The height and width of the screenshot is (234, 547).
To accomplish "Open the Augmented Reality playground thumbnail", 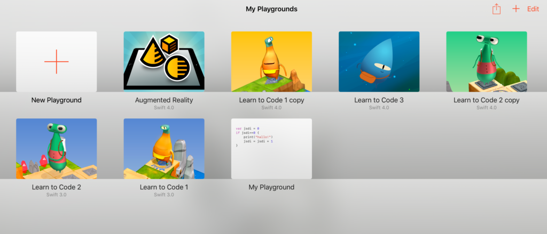I will (164, 62).
